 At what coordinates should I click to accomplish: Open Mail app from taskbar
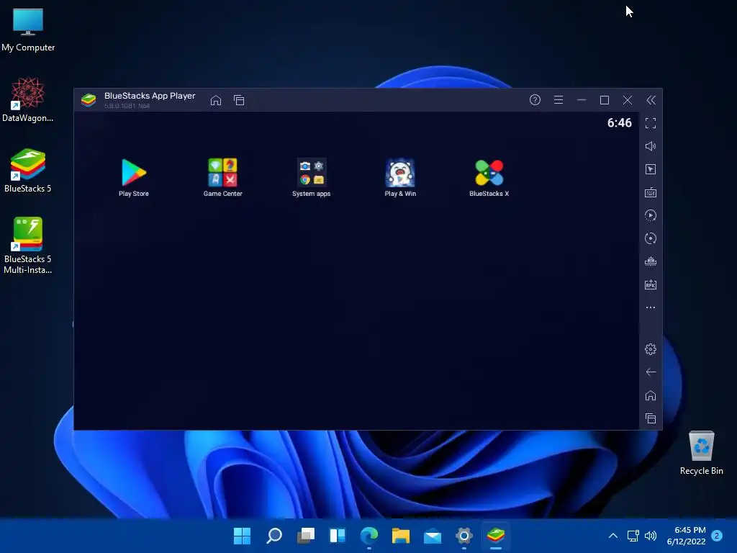click(433, 536)
